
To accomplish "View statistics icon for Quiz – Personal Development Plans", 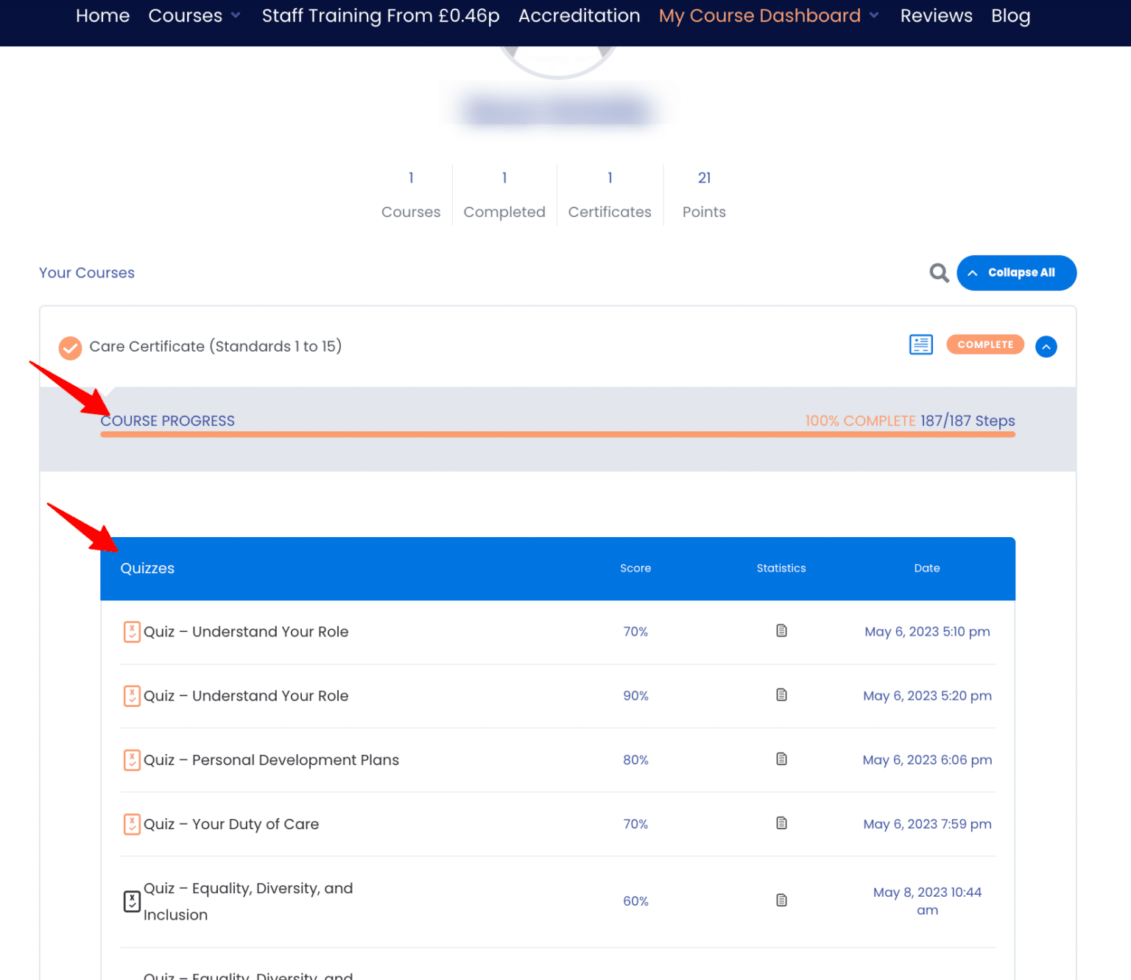I will (x=781, y=759).
